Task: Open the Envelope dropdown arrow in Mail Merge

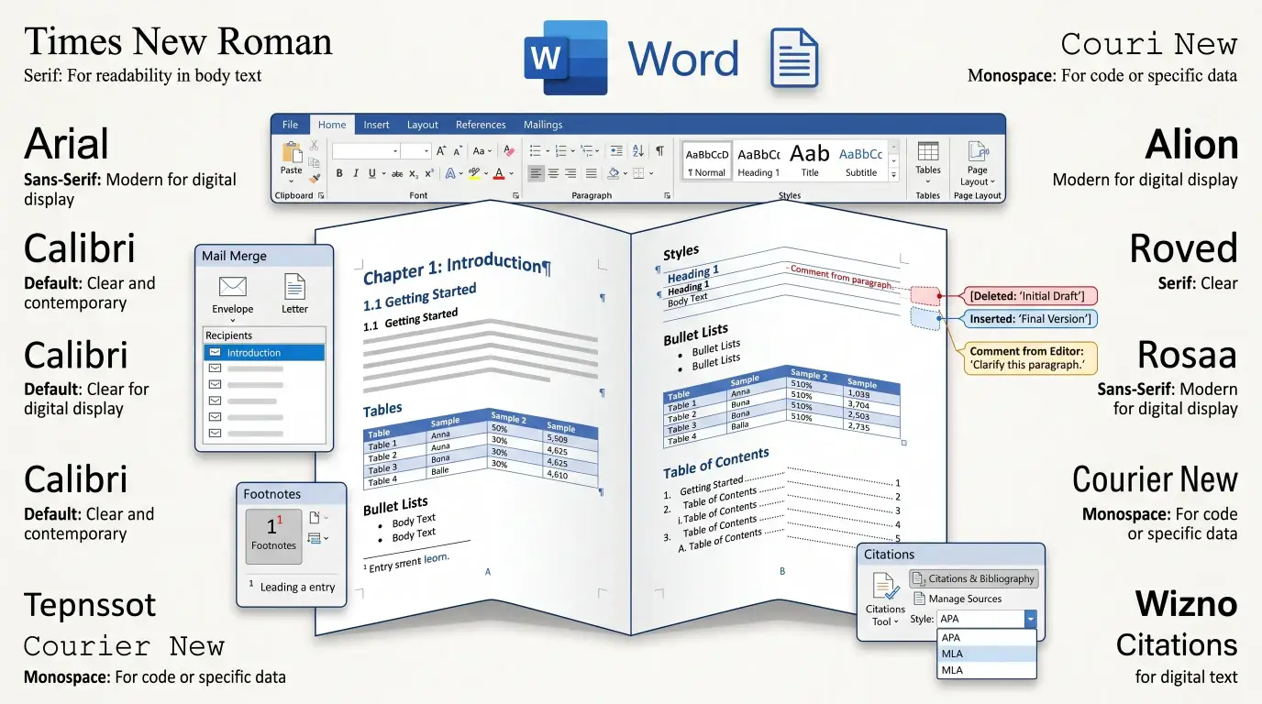Action: [233, 320]
